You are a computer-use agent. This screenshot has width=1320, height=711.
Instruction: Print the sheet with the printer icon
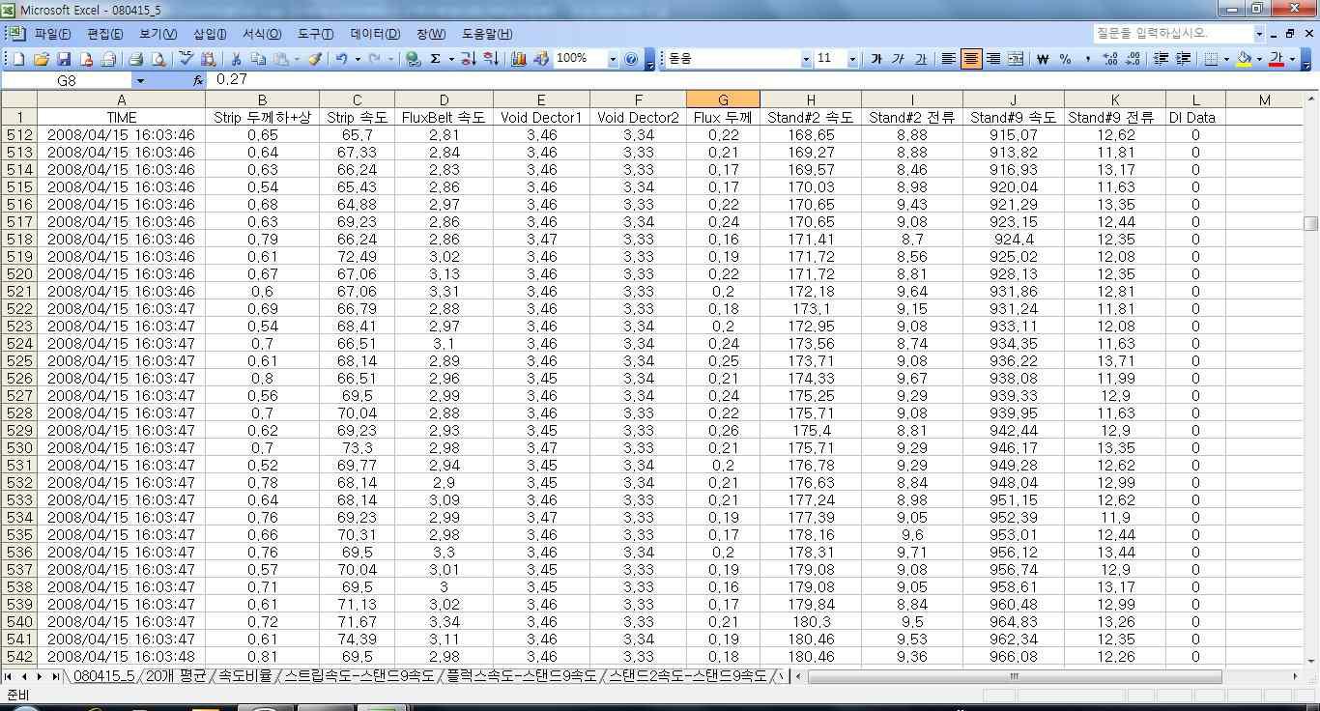[x=136, y=59]
